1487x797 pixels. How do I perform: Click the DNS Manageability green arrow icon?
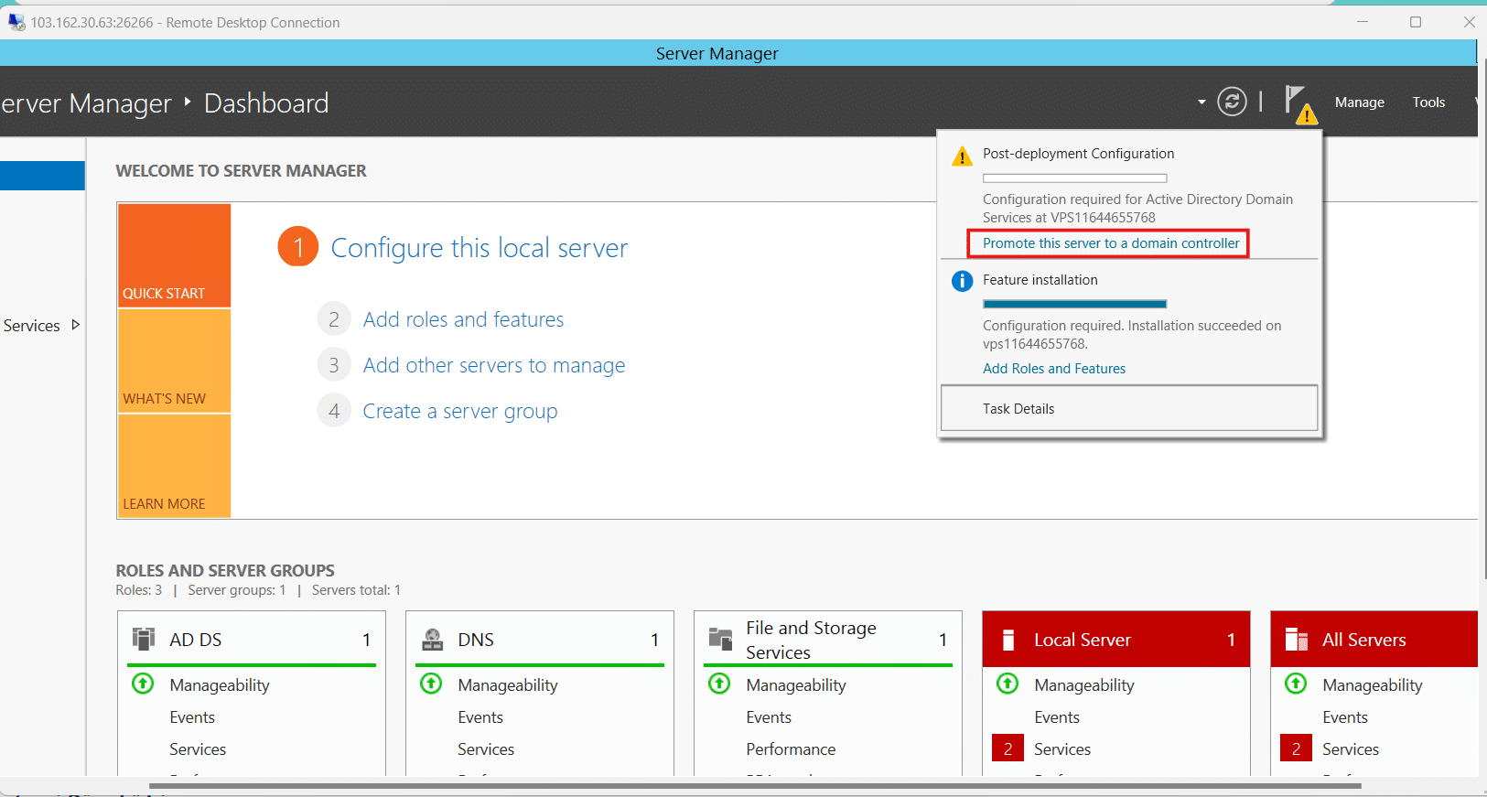[431, 684]
